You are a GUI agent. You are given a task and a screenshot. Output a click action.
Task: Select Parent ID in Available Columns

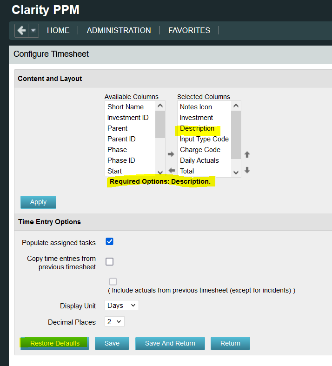[x=130, y=139]
